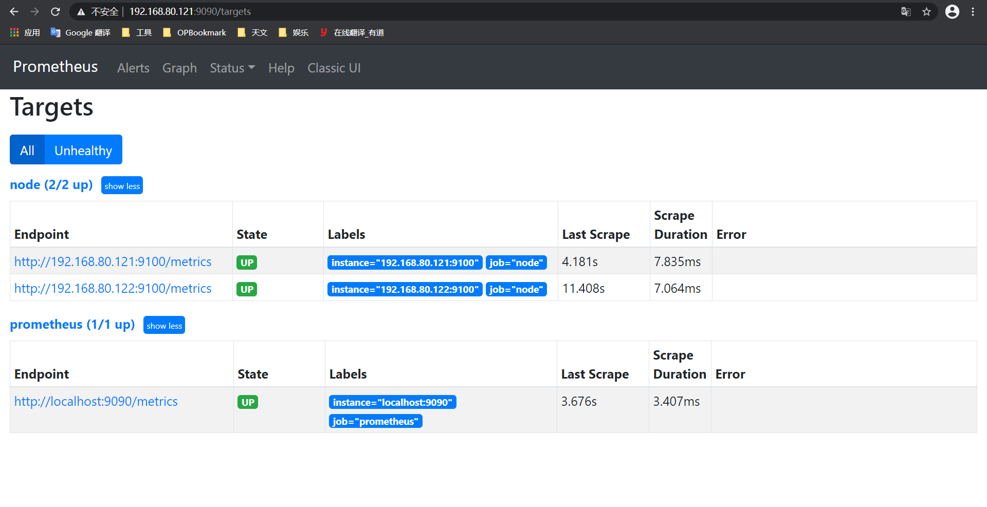Reload the page with the refresh icon
Viewport: 987px width, 507px height.
pyautogui.click(x=56, y=11)
